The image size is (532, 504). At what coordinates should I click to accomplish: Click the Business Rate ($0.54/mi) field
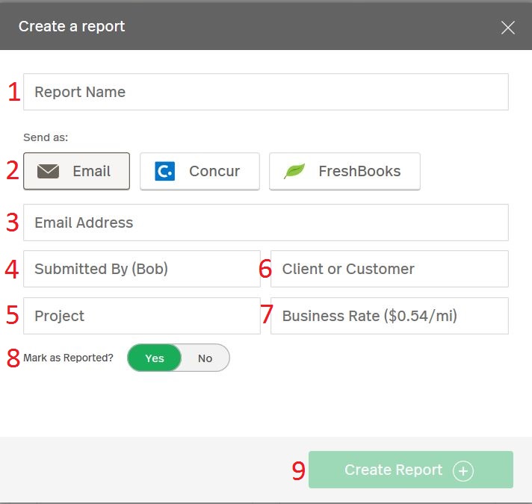(389, 316)
